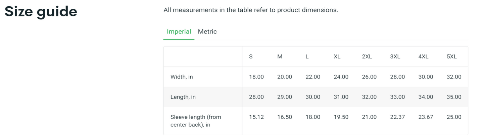Click the S size column header
Image resolution: width=485 pixels, height=137 pixels.
pyautogui.click(x=251, y=57)
